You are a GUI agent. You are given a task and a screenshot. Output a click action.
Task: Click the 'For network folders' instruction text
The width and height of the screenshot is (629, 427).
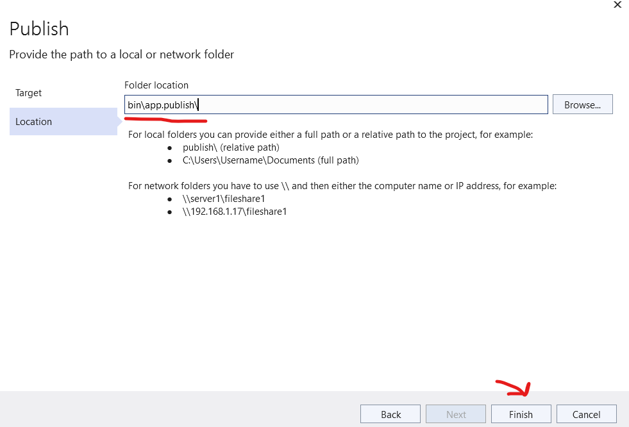[x=342, y=186]
